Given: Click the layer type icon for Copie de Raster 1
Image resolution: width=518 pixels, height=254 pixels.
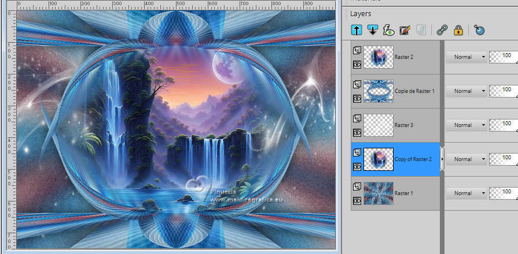Looking at the screenshot, I should click(357, 85).
